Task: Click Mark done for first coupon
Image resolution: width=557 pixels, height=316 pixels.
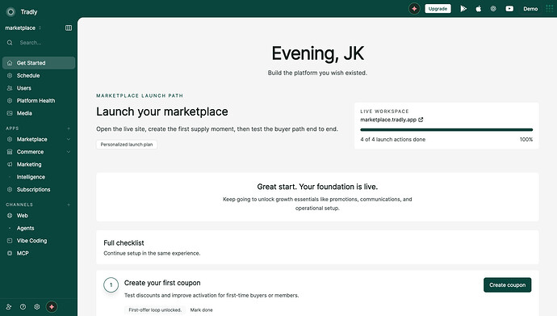Action: 202,310
